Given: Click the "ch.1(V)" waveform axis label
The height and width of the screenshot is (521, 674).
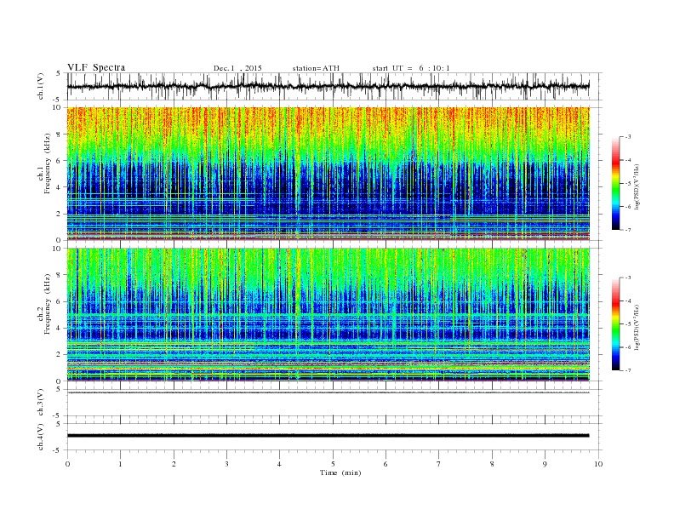Looking at the screenshot, I should 41,86.
